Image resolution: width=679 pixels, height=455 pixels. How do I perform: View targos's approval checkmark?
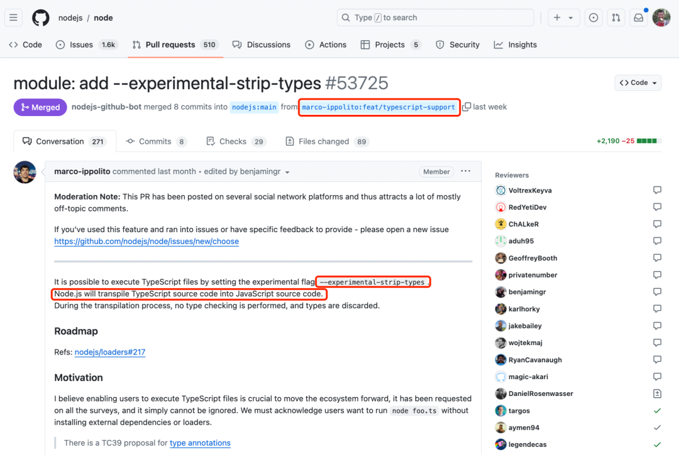657,410
